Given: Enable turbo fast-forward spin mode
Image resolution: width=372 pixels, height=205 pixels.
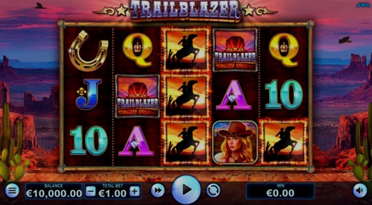Looking at the screenshot, I should [158, 191].
